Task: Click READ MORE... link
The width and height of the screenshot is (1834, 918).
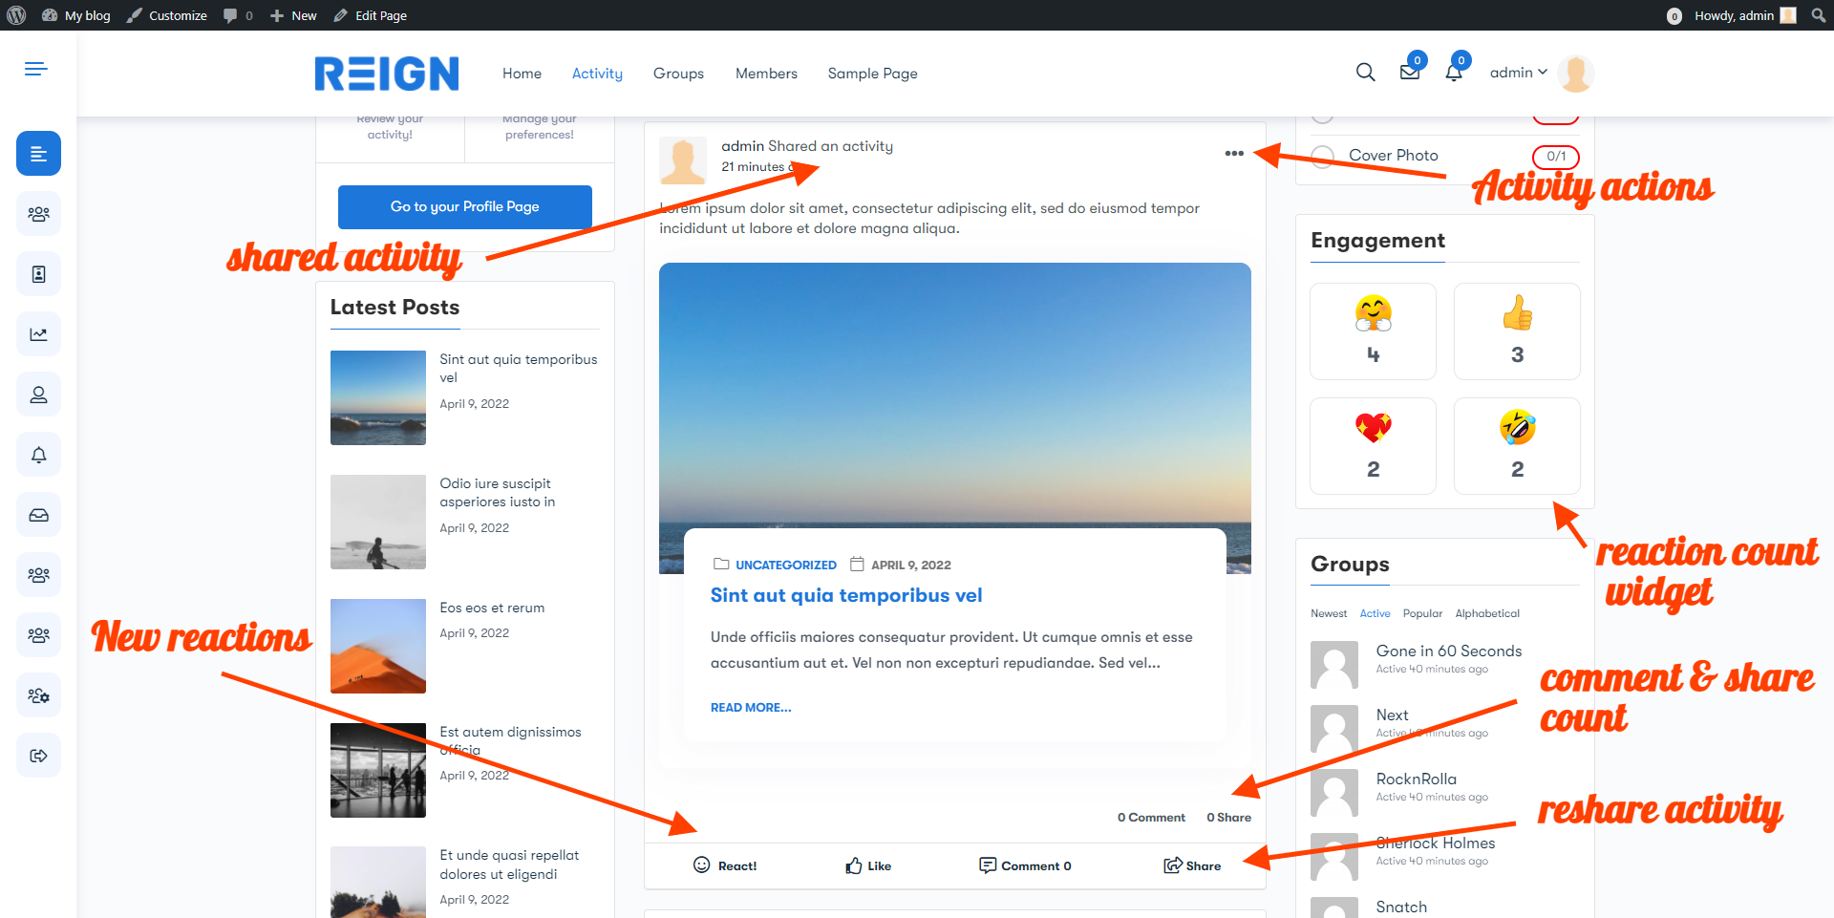Action: point(751,708)
